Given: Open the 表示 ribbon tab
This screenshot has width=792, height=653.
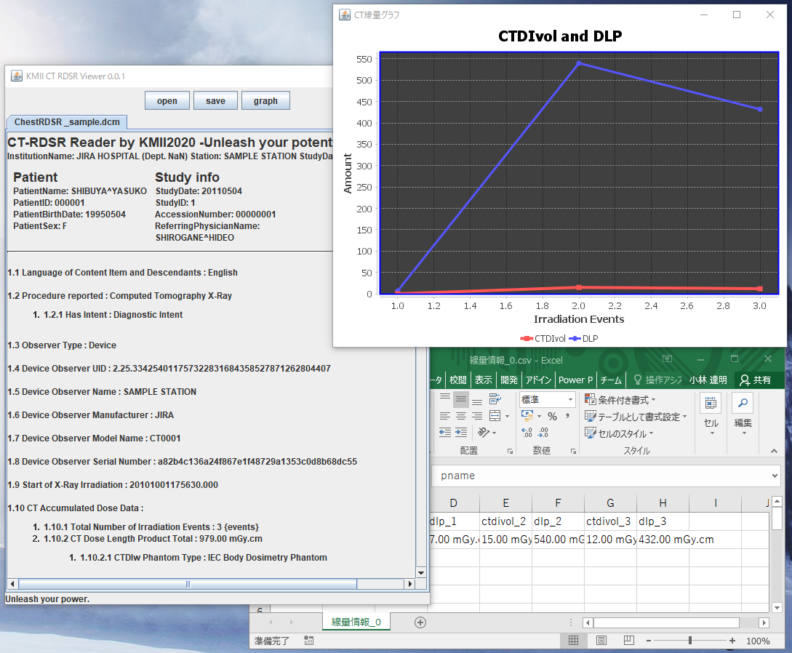Looking at the screenshot, I should pyautogui.click(x=484, y=380).
